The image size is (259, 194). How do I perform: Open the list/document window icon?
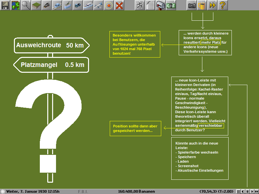tap(150, 5)
